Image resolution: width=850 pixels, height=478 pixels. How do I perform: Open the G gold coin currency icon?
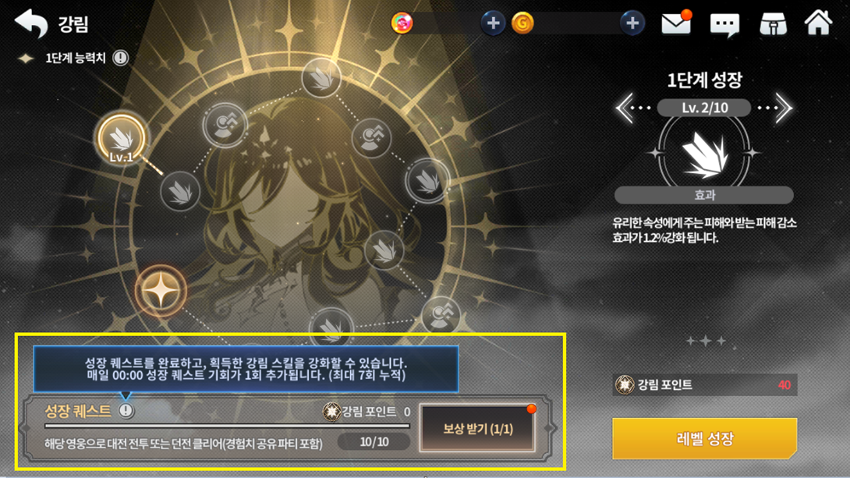(x=522, y=23)
